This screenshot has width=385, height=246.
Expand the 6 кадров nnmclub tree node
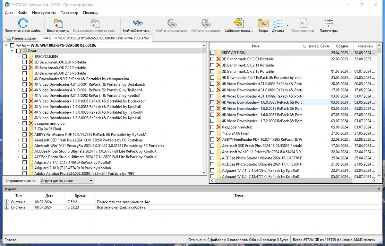[18, 123]
